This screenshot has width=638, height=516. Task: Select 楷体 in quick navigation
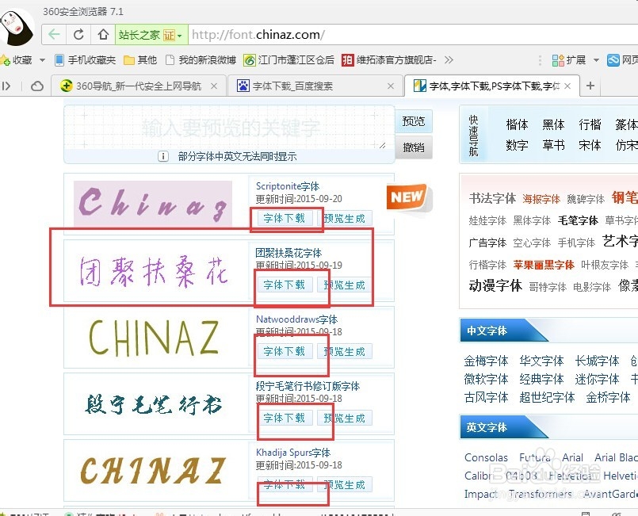click(x=517, y=124)
